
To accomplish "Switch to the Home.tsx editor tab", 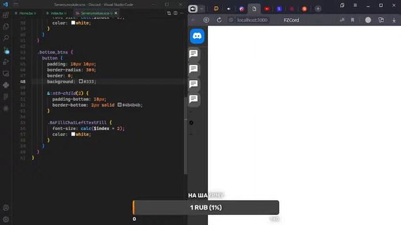I will [27, 13].
